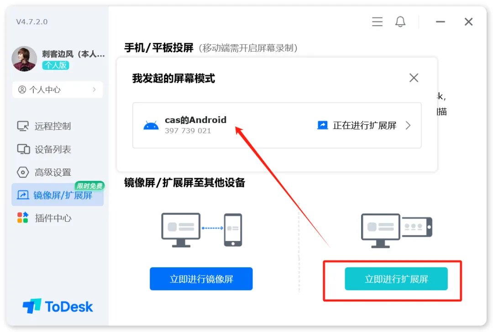This screenshot has height=332, width=493.
Task: Click the 限时免费 badge
Action: 89,186
